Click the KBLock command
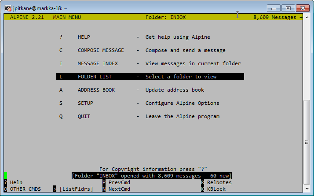 [x=213, y=189]
